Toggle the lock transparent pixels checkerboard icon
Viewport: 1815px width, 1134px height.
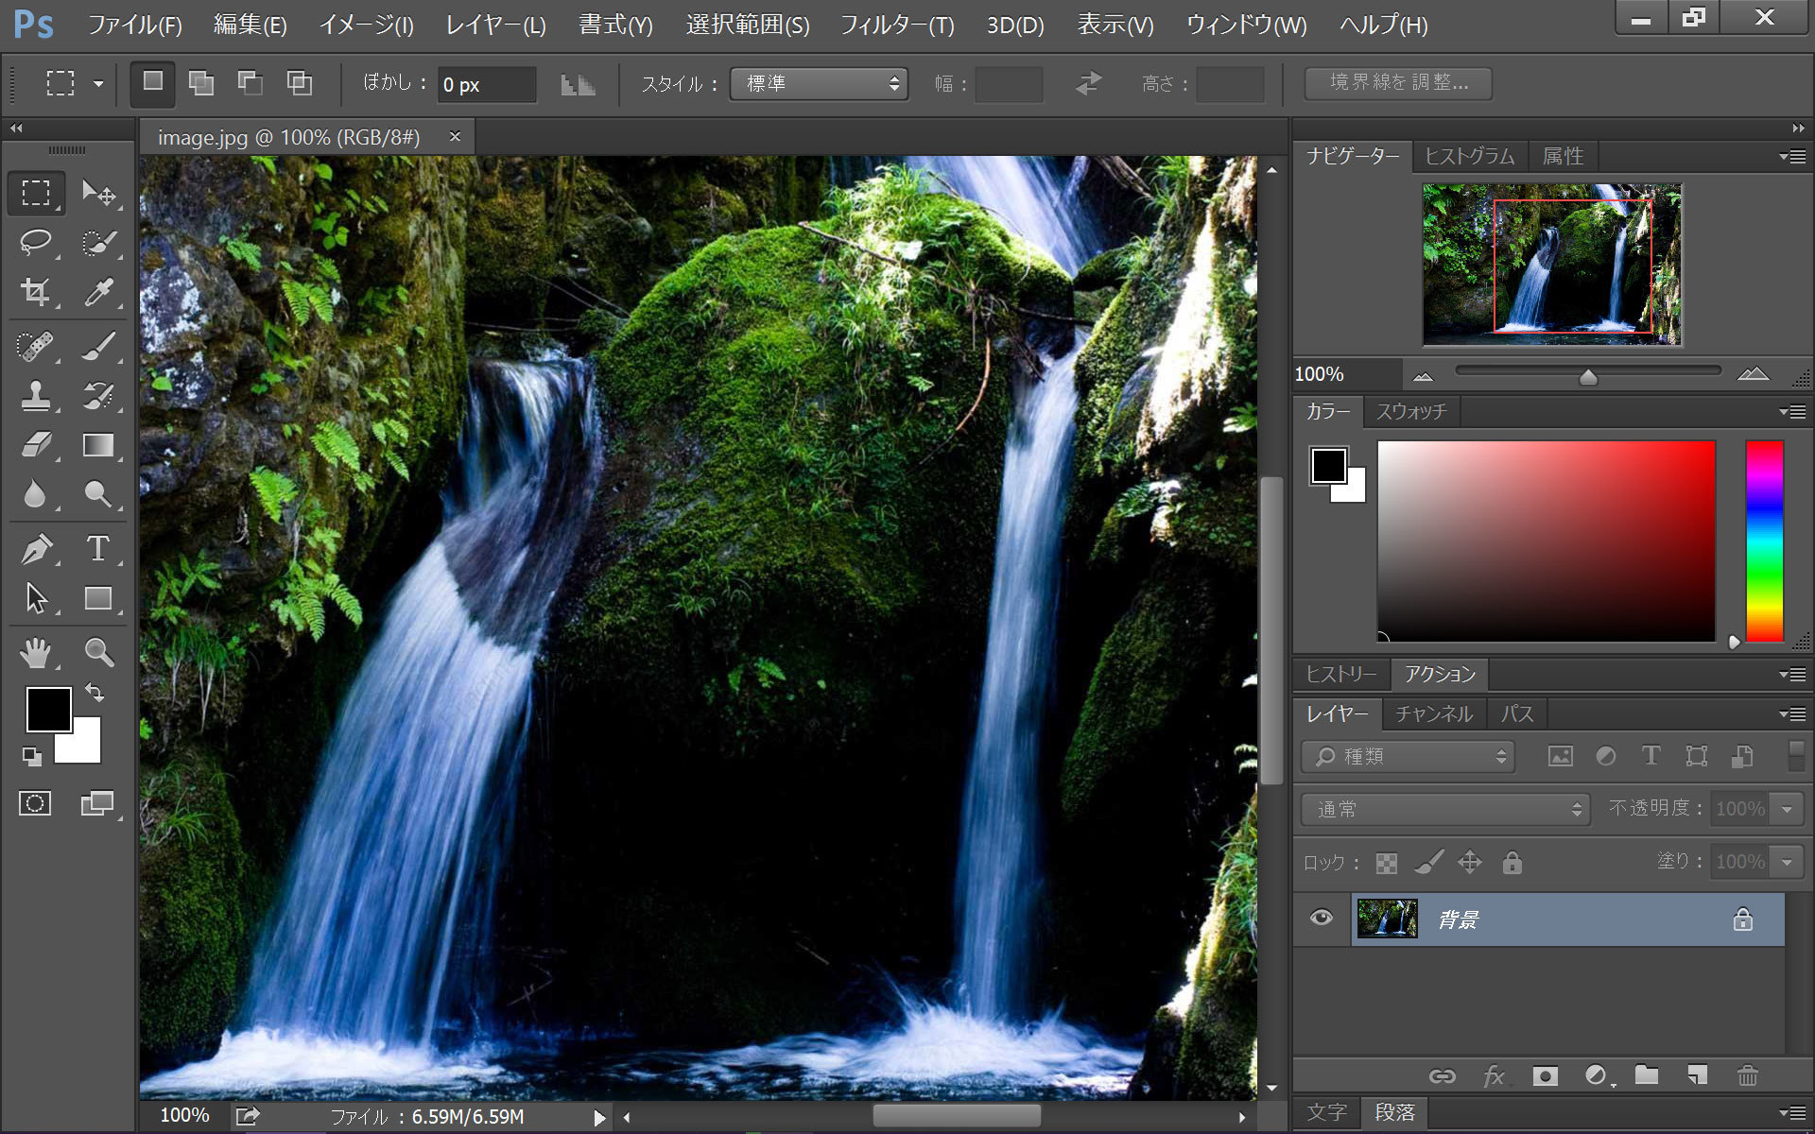click(x=1387, y=863)
